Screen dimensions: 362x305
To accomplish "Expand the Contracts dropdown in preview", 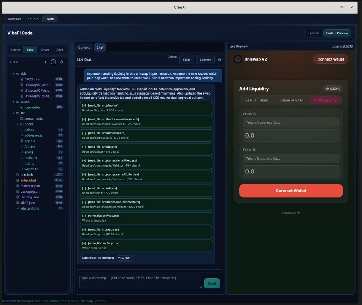I will (x=291, y=213).
